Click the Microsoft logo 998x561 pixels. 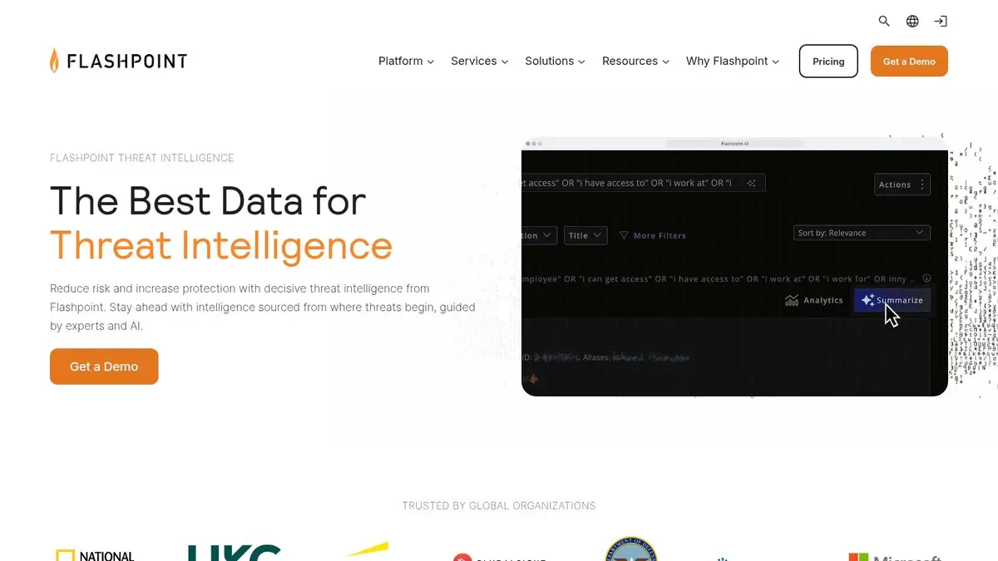tap(895, 556)
